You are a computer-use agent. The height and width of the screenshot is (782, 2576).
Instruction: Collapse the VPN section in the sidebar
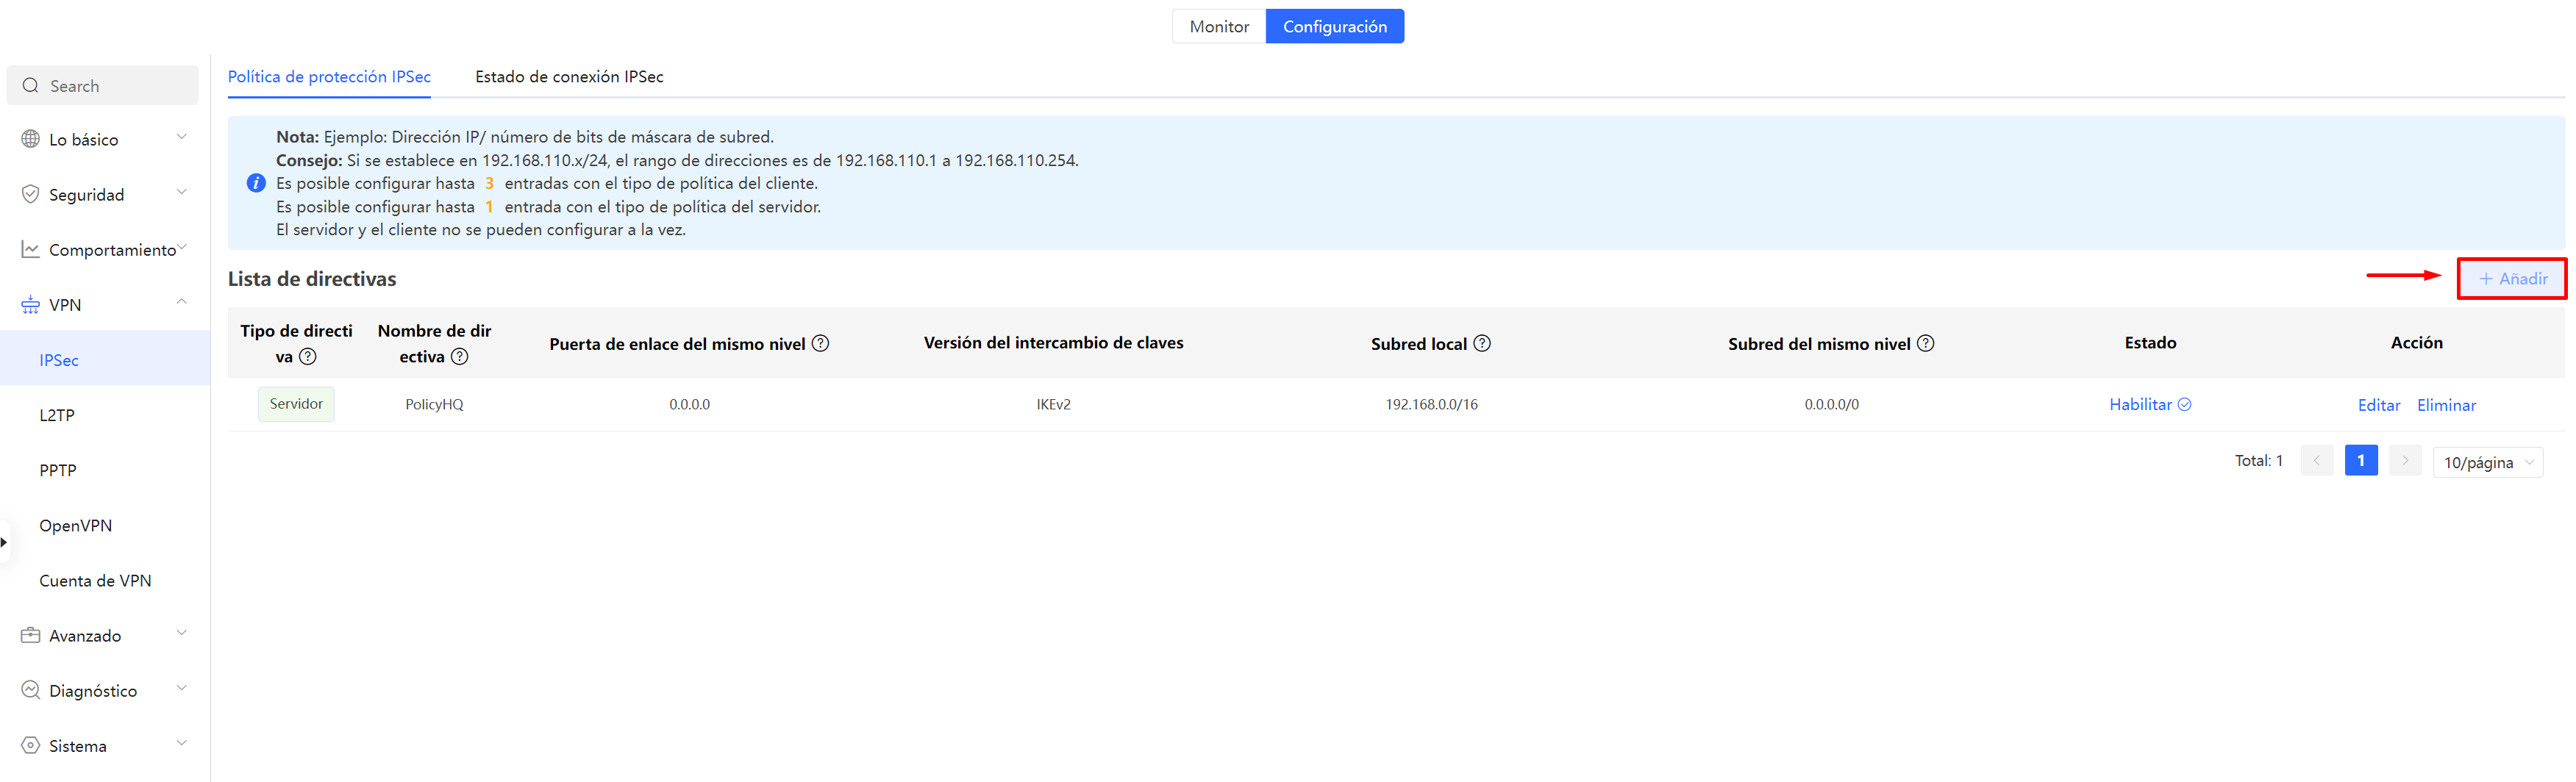click(181, 301)
